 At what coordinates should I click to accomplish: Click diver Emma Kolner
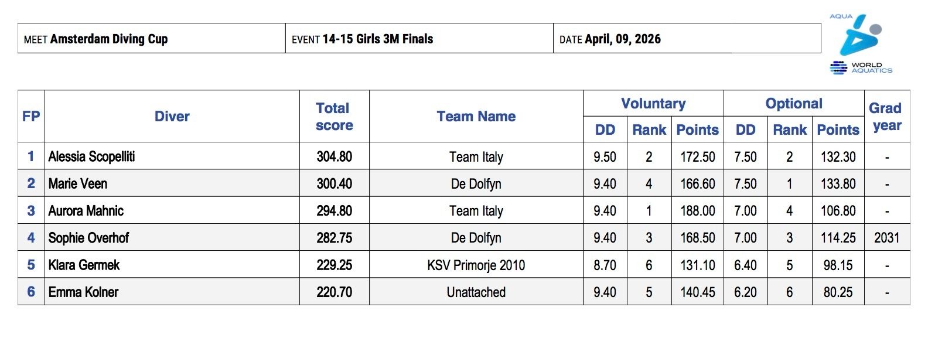point(83,292)
